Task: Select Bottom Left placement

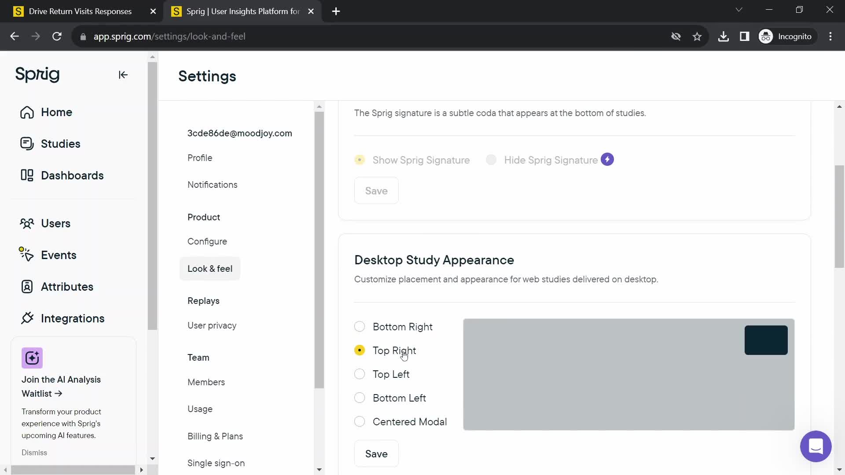Action: pos(360,398)
